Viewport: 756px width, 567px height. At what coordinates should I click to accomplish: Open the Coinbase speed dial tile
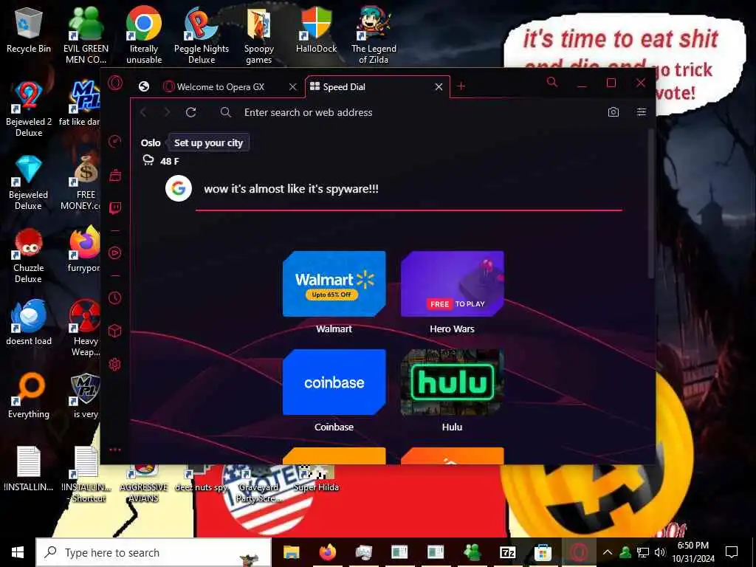334,382
